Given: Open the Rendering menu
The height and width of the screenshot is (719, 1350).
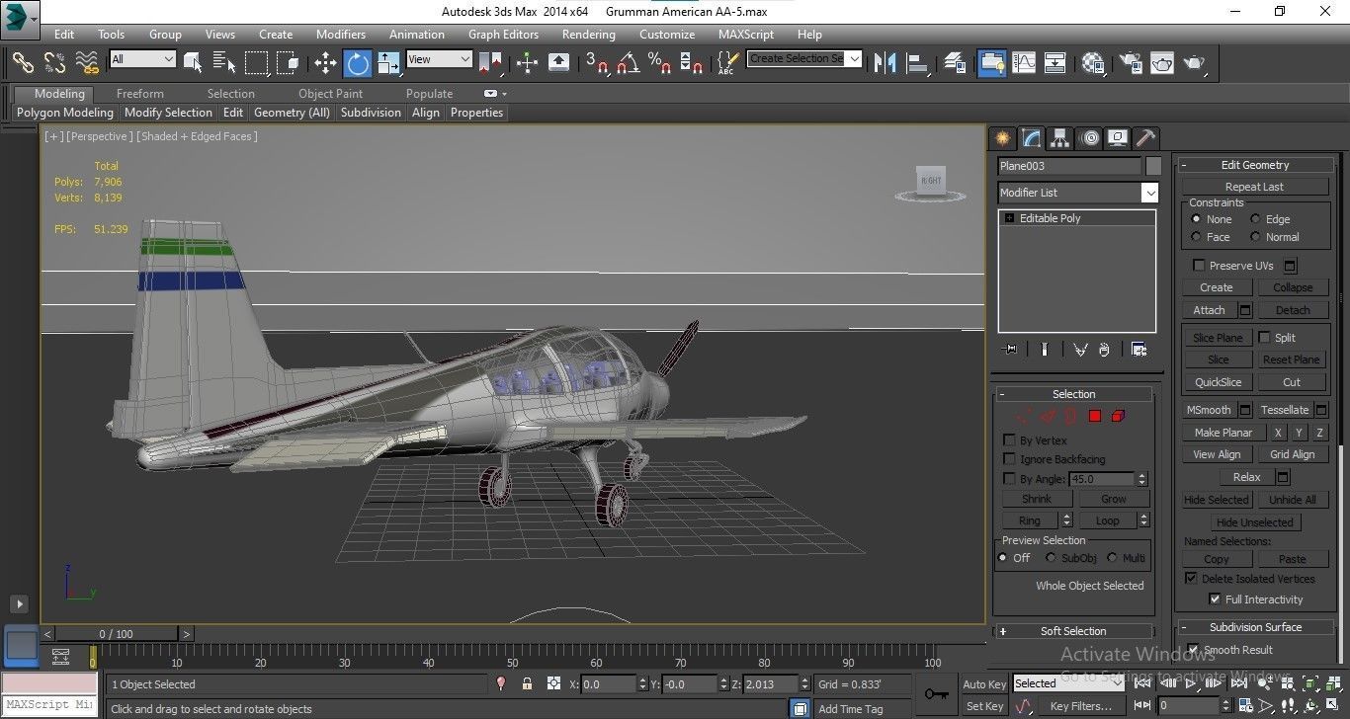Looking at the screenshot, I should tap(588, 34).
